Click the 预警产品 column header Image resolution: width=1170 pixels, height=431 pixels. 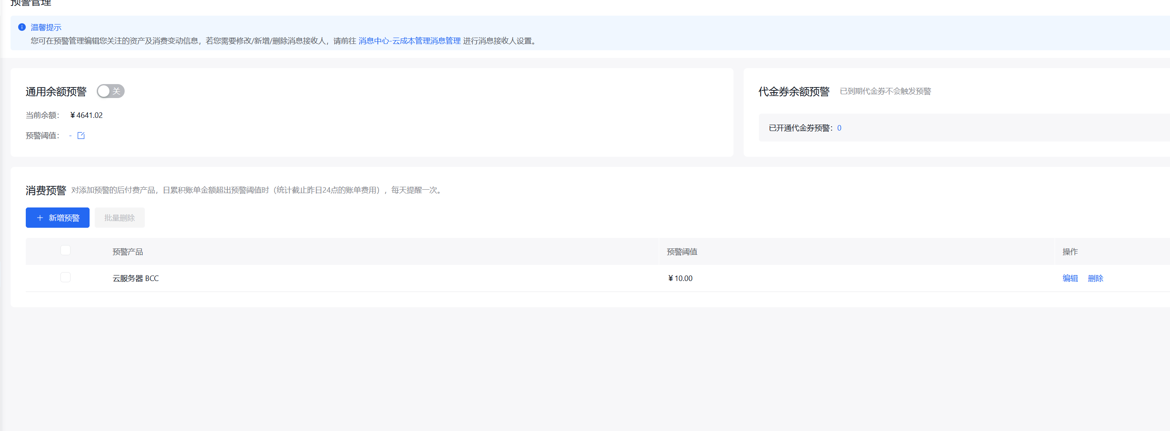(128, 251)
